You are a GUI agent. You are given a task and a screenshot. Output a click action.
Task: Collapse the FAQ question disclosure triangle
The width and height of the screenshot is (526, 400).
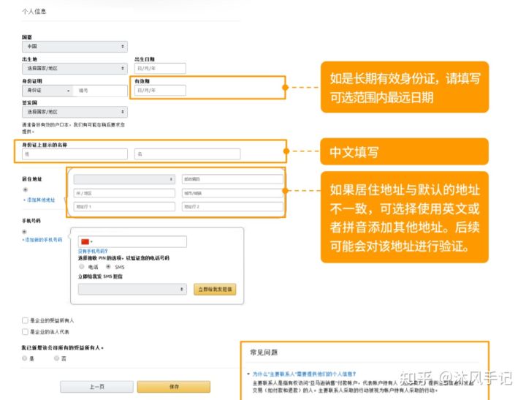pyautogui.click(x=248, y=374)
